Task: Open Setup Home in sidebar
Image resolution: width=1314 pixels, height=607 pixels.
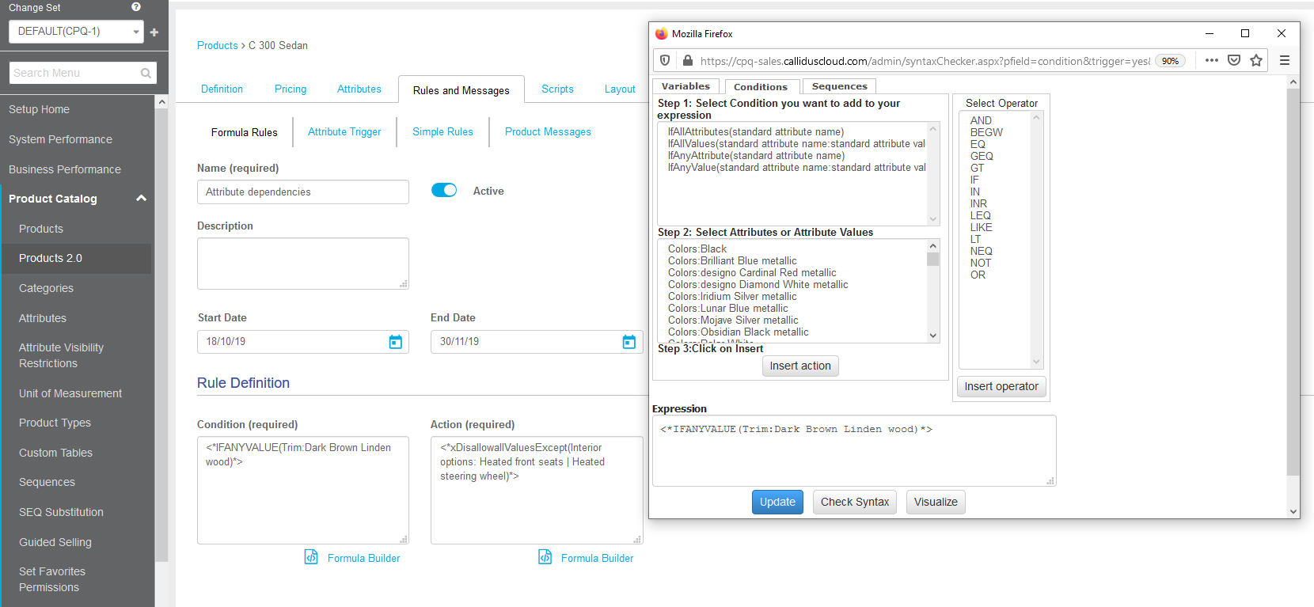Action: (39, 109)
